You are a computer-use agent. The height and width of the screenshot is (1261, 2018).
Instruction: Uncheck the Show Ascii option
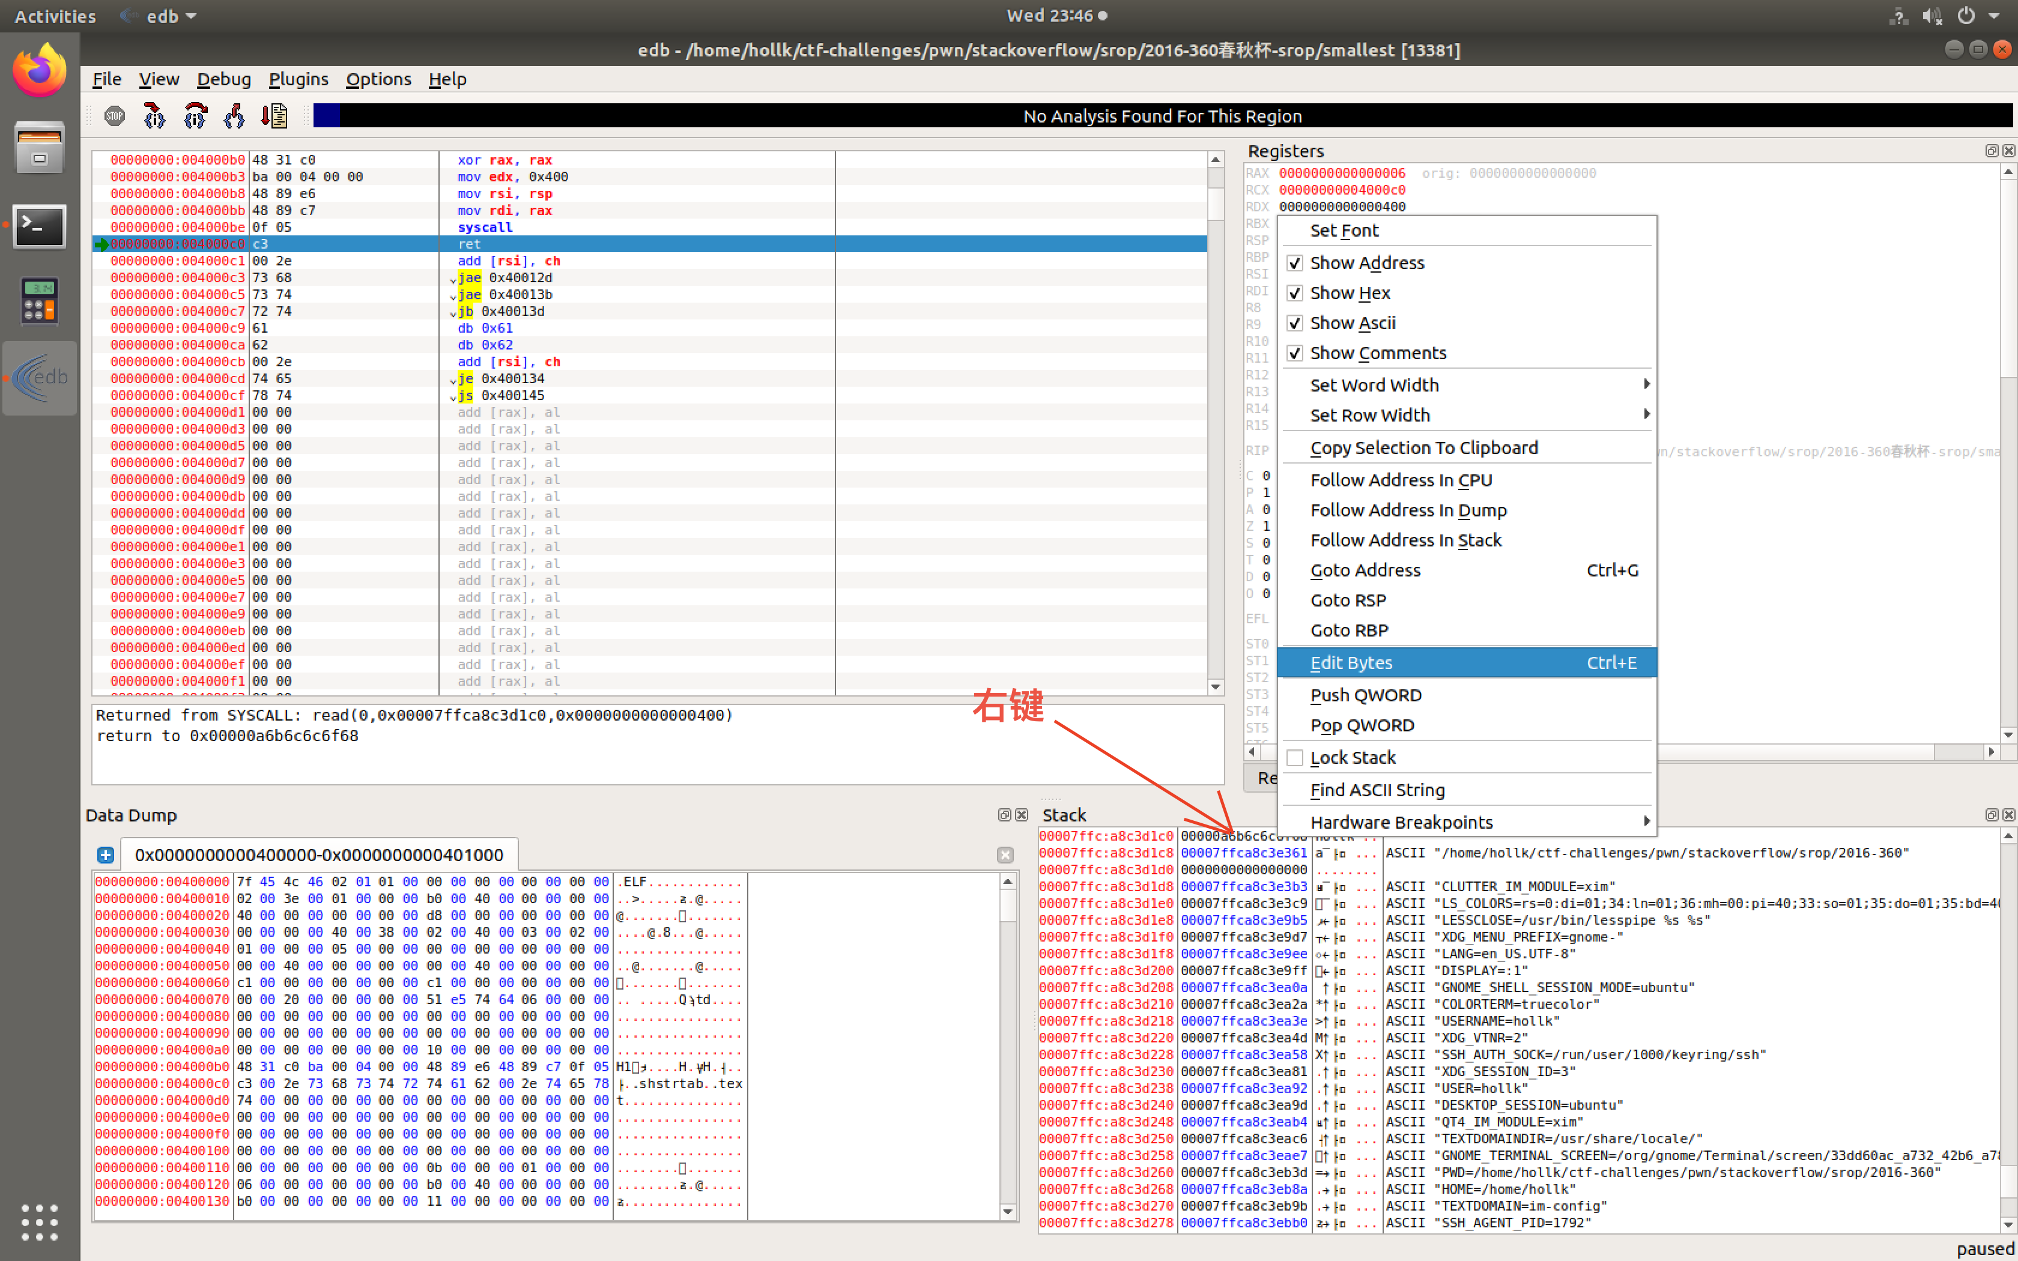(1294, 323)
